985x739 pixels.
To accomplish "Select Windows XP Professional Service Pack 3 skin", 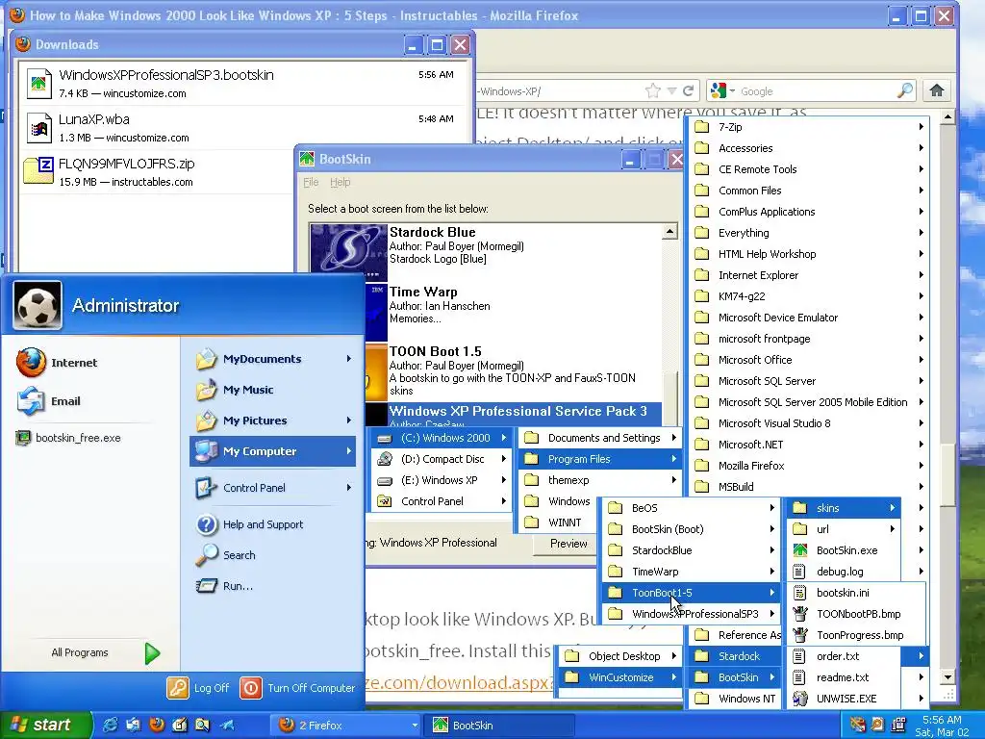I will coord(513,415).
